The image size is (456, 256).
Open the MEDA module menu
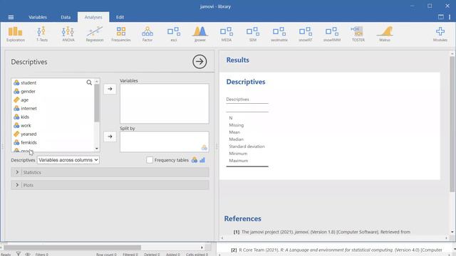click(227, 34)
